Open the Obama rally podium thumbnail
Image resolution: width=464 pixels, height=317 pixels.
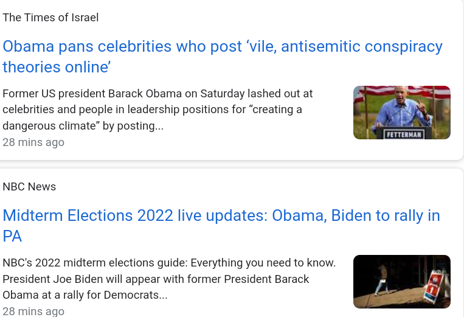coord(401,113)
